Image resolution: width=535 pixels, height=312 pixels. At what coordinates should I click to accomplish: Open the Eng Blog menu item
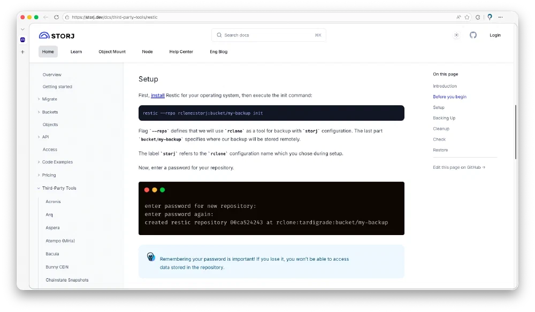coord(218,52)
